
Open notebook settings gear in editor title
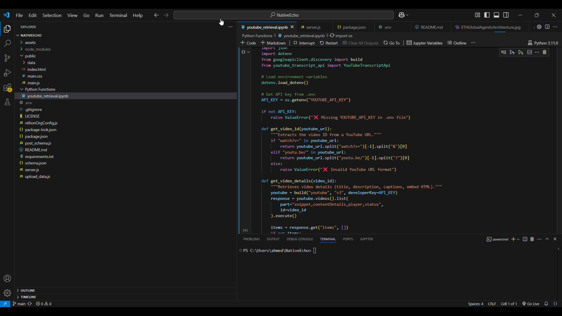539,27
